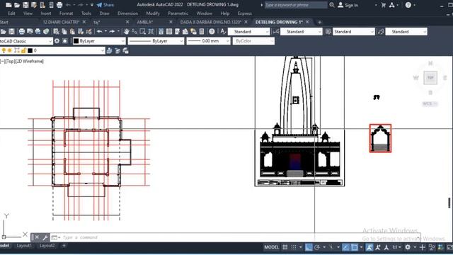Open the 0.00 mm lineweight dropdown
The height and width of the screenshot is (255, 453).
point(208,41)
